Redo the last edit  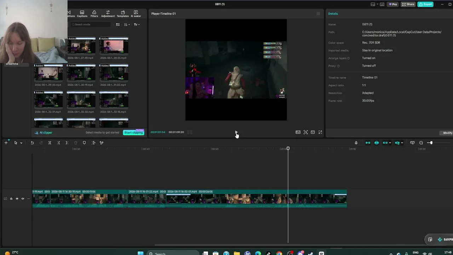click(41, 143)
